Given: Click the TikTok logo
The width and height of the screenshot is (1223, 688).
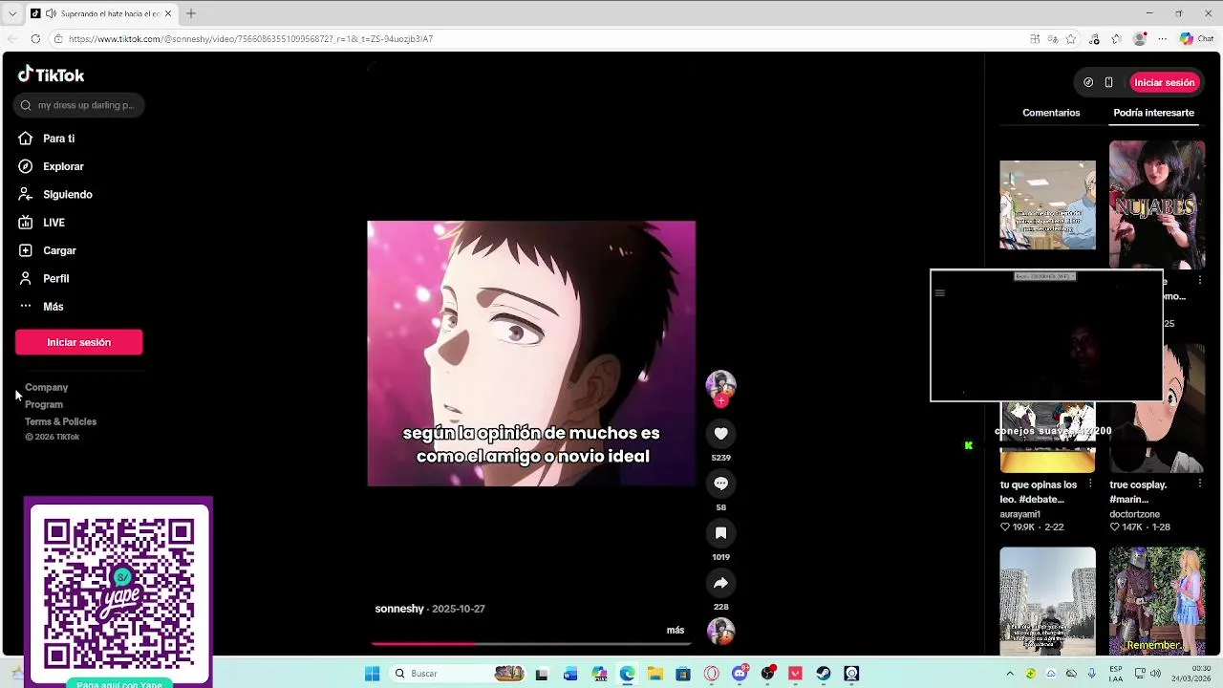Looking at the screenshot, I should [52, 75].
